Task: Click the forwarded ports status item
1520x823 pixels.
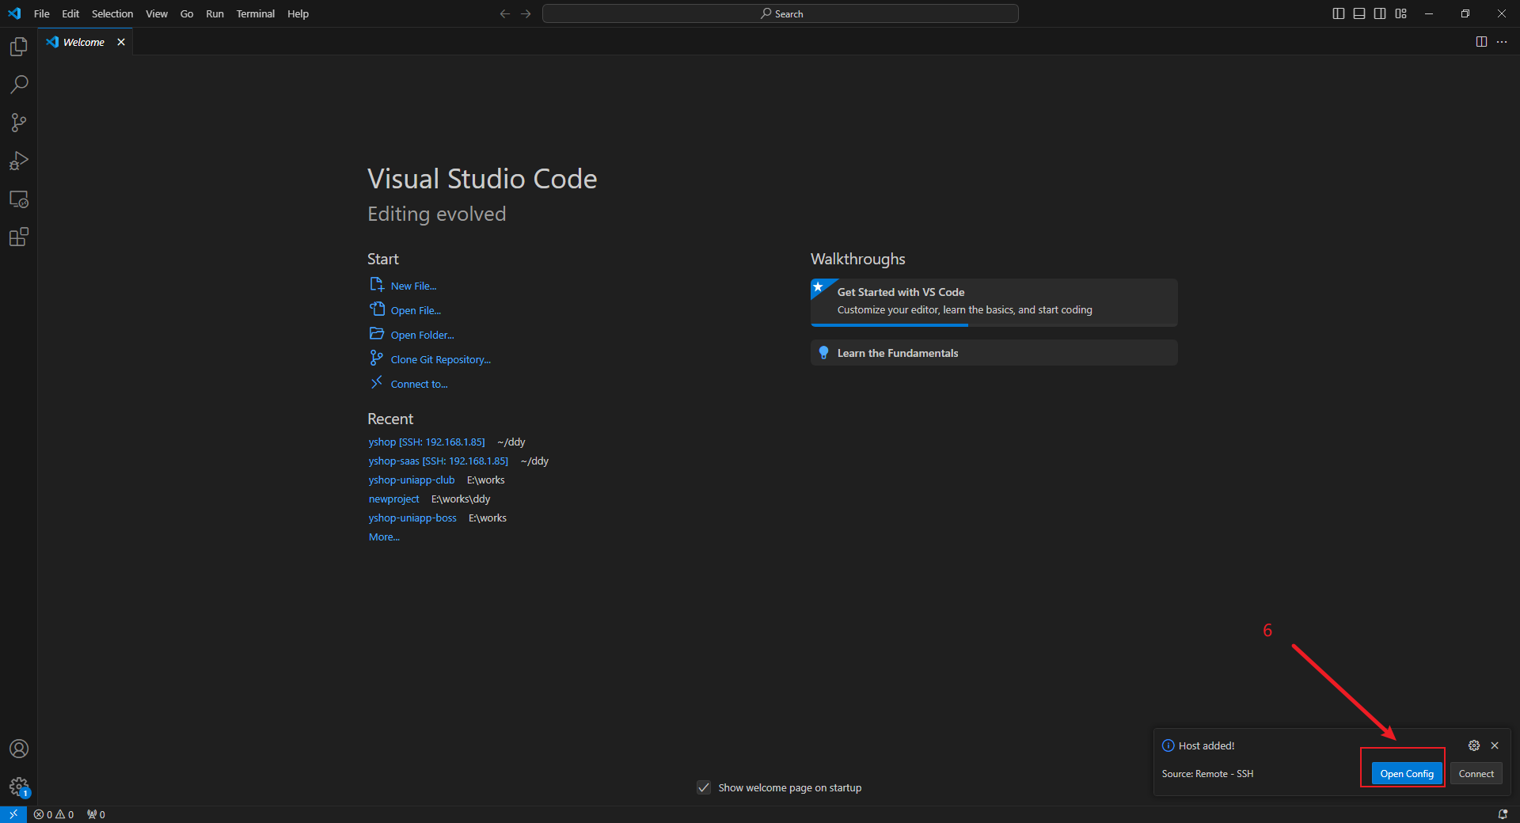Action: click(x=96, y=814)
